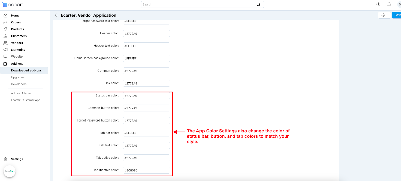Click the Add-ons puzzle icon

(5, 64)
